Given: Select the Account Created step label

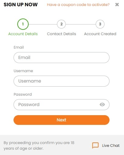Looking at the screenshot, I should point(100,34).
